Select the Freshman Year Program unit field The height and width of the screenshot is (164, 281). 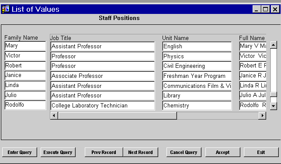pos(197,76)
